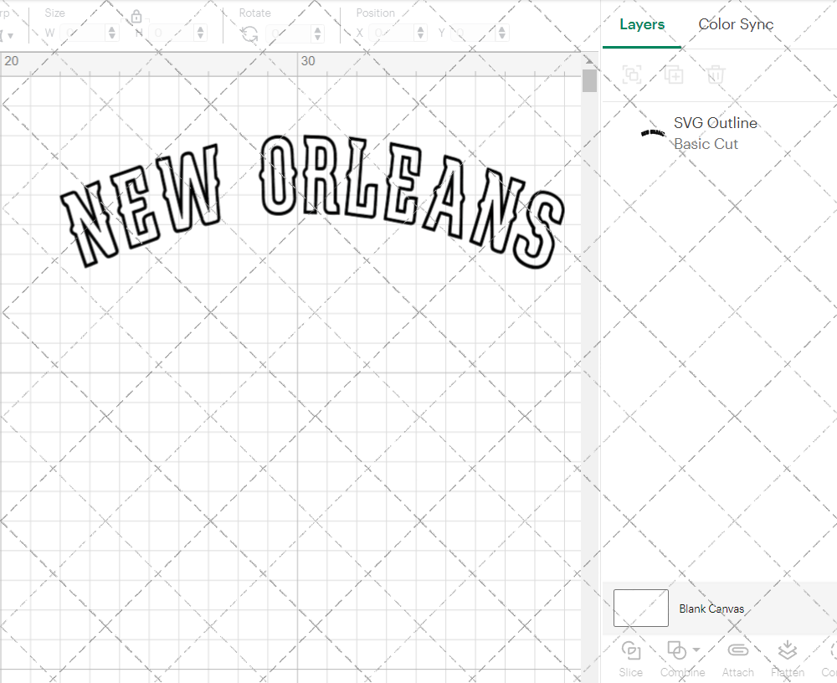This screenshot has width=837, height=683.
Task: Open the dropdown in the top-left corner
Action: [8, 33]
